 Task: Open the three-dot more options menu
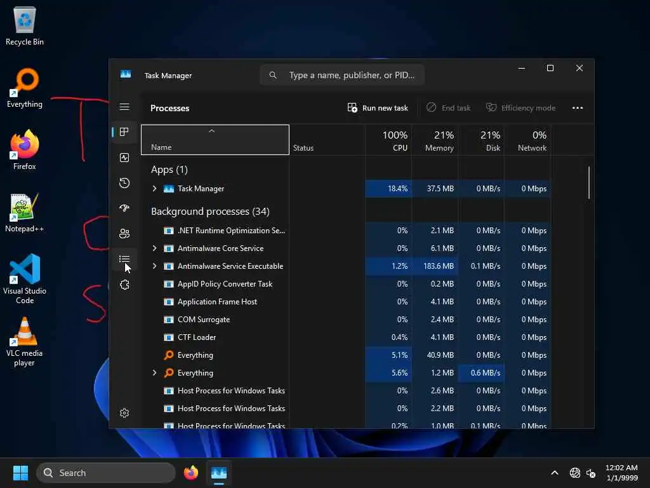[578, 108]
